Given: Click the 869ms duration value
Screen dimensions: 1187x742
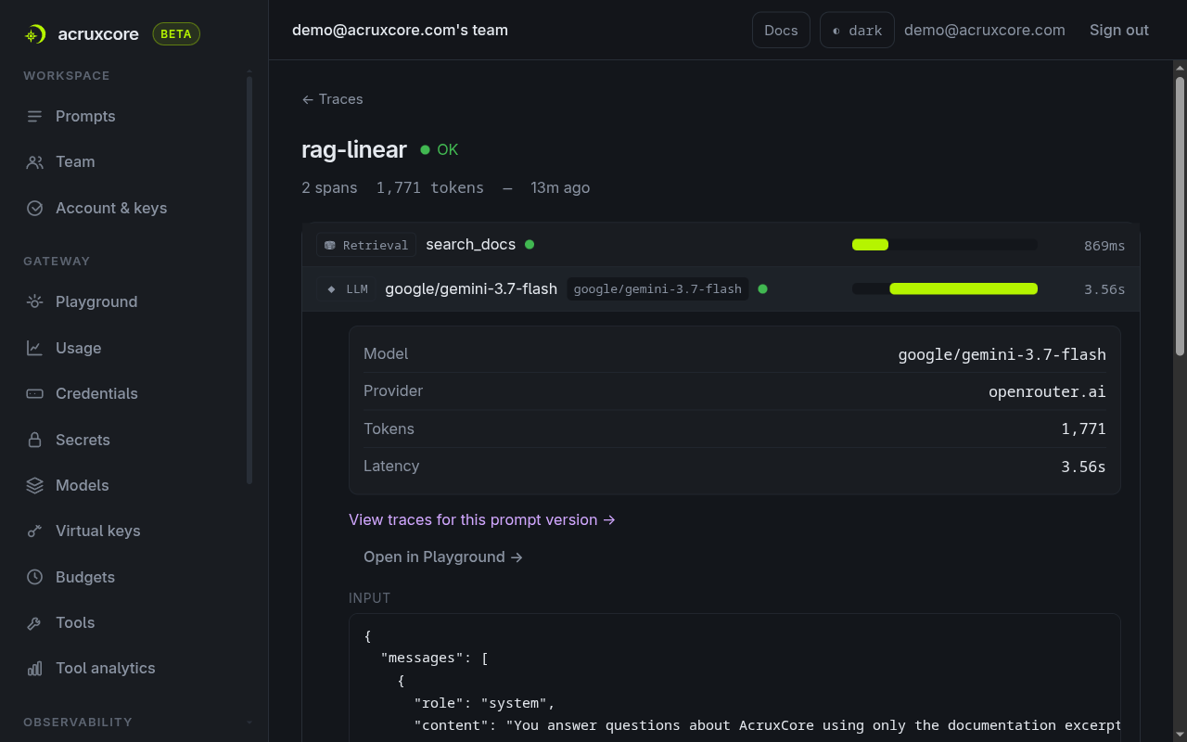Looking at the screenshot, I should click(1104, 246).
